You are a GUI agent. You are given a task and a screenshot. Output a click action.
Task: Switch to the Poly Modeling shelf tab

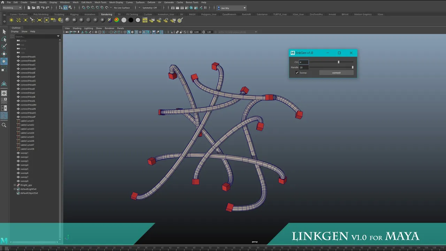(41, 14)
